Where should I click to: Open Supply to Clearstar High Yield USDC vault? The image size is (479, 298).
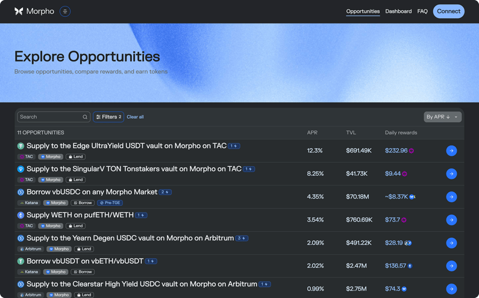(142, 284)
